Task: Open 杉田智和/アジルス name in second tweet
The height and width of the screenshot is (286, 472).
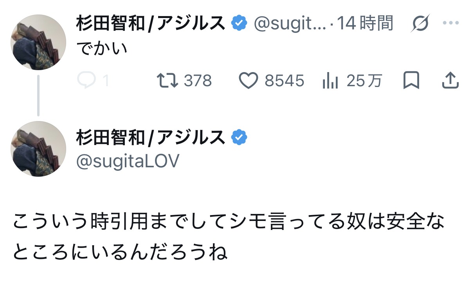Action: (151, 137)
